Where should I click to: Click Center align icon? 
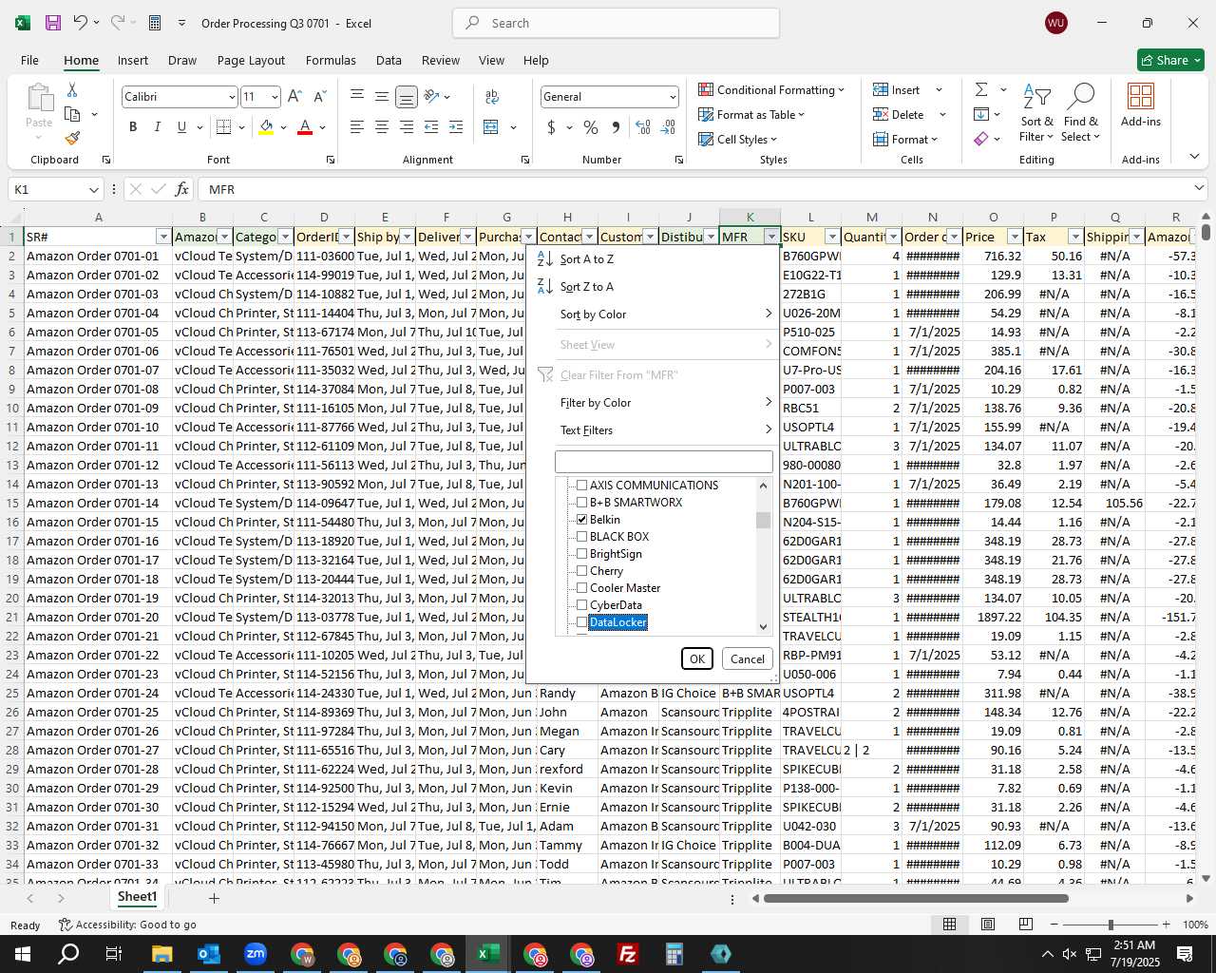click(381, 126)
